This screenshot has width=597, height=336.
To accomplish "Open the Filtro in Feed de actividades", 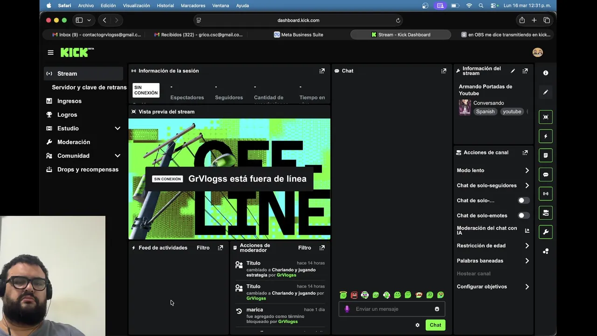I will pos(203,248).
